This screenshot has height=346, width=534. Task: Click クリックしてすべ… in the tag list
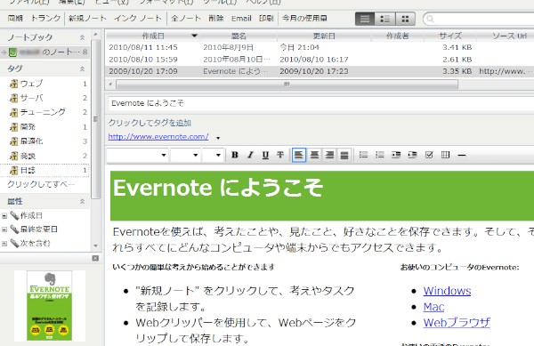pyautogui.click(x=41, y=184)
